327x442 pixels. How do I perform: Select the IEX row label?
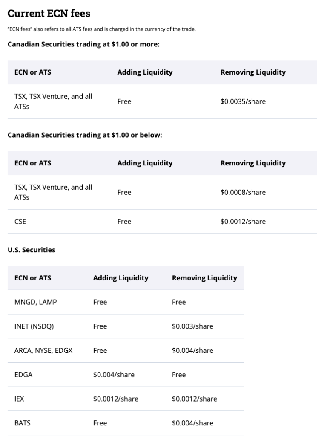[19, 399]
